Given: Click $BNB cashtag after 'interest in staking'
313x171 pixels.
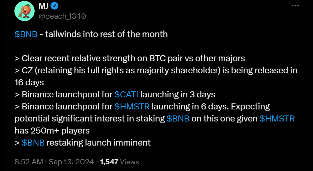Looking at the screenshot, I should 178,119.
